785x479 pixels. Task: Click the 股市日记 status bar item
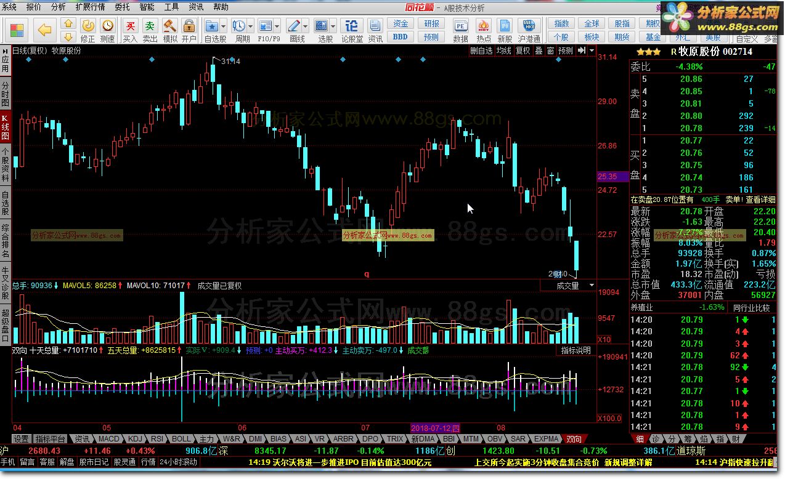(94, 462)
